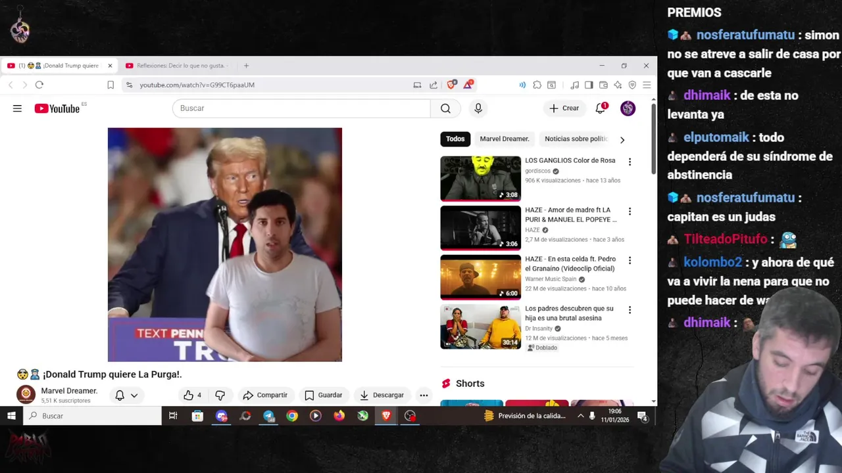
Task: Open options menu for Los padres descubren video
Action: pos(630,310)
